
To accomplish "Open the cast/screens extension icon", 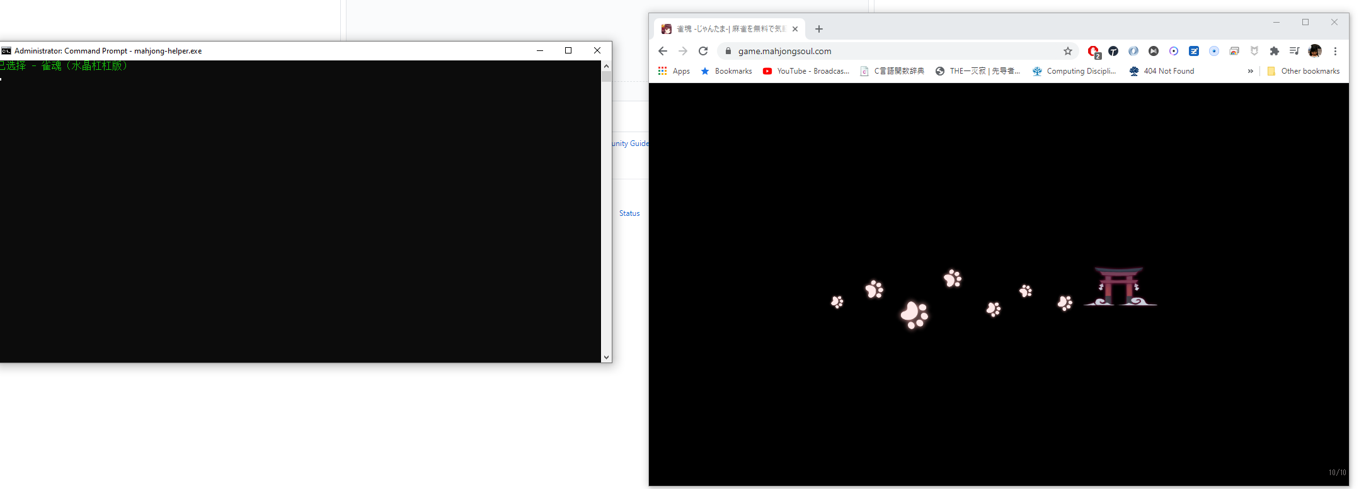I will [1234, 51].
